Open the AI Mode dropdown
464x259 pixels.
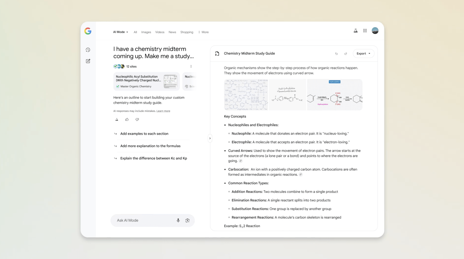coord(121,32)
